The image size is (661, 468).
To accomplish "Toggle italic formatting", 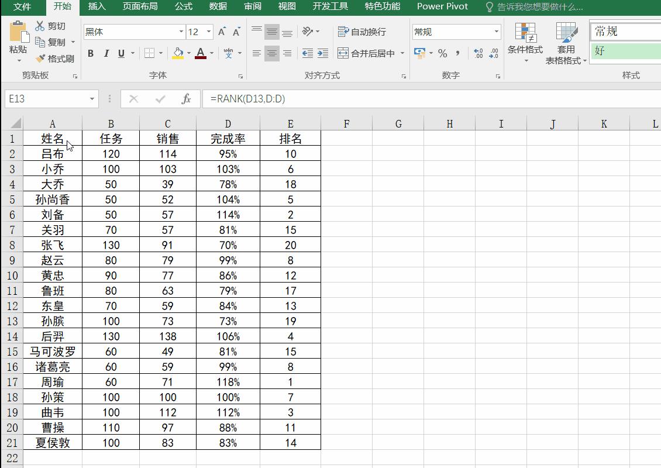I will point(106,54).
